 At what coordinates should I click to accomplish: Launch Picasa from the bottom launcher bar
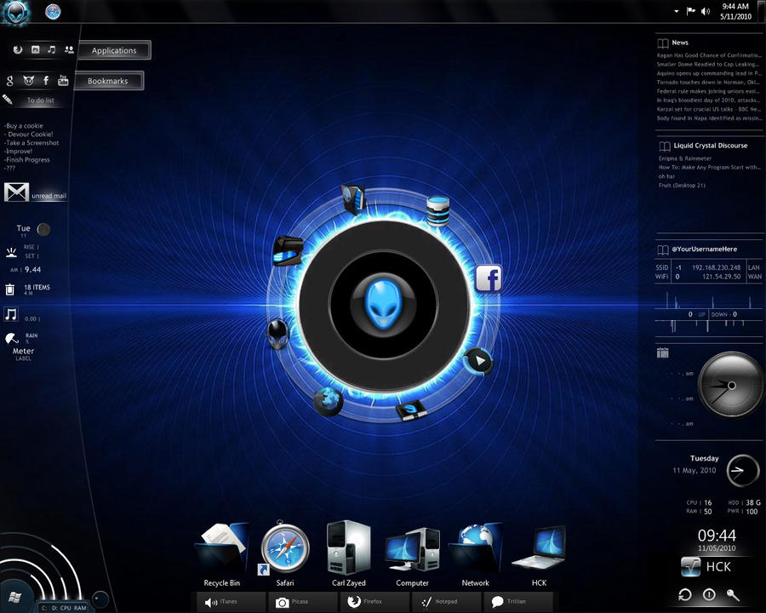click(x=303, y=602)
